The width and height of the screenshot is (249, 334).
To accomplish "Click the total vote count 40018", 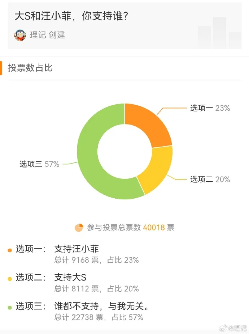I will point(154,228).
